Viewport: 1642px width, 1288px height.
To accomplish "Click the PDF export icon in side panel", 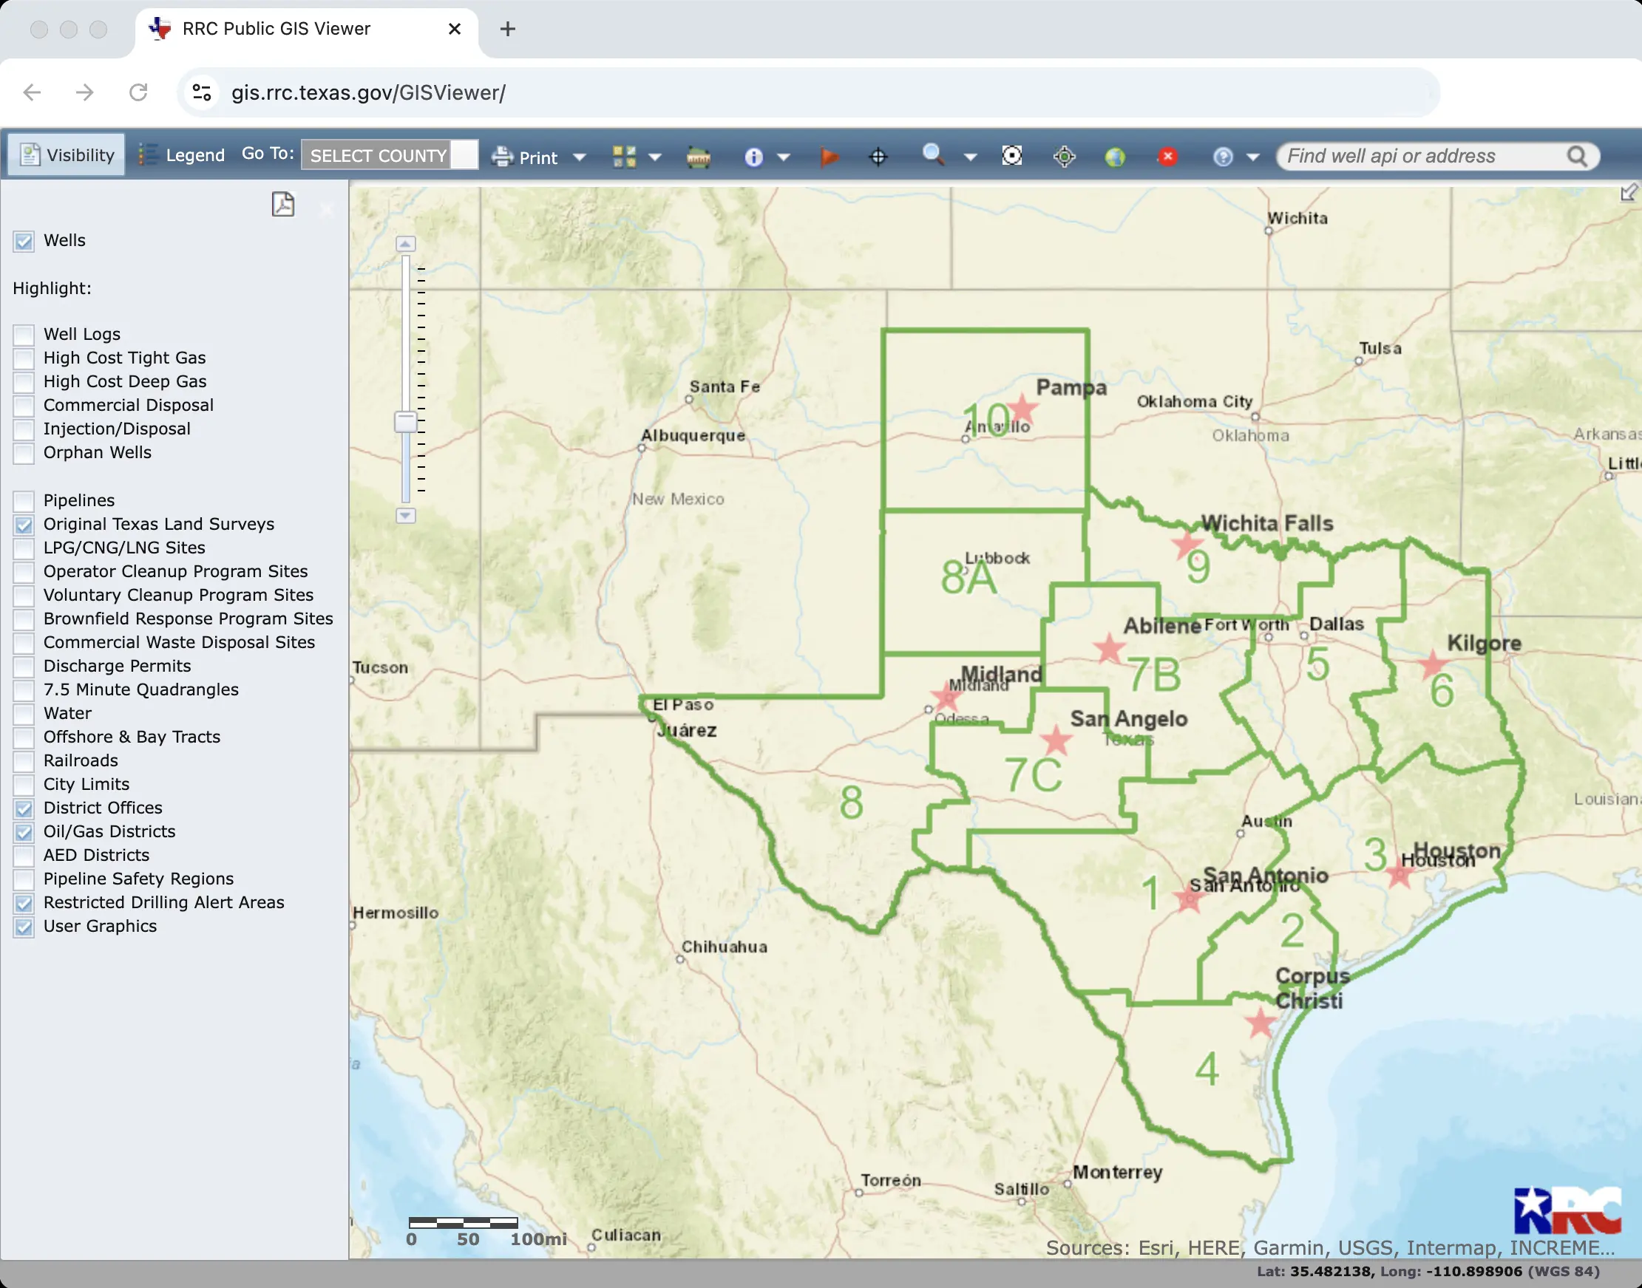I will 283,205.
